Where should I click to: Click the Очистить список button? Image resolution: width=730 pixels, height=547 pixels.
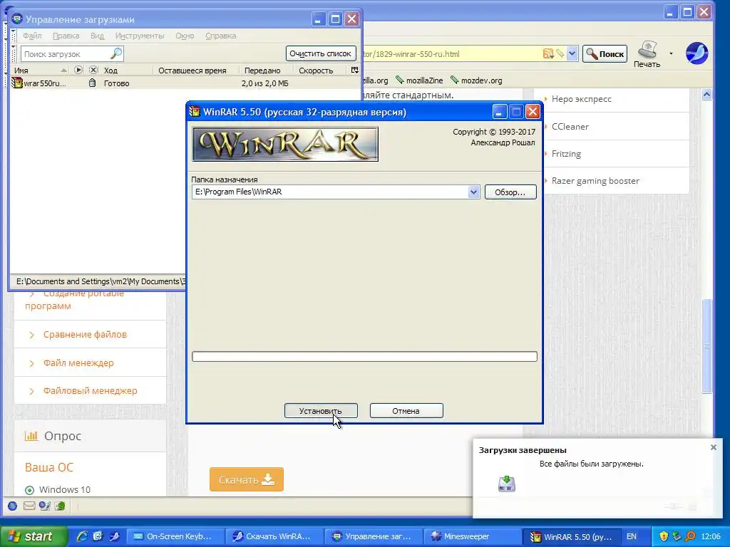point(320,53)
